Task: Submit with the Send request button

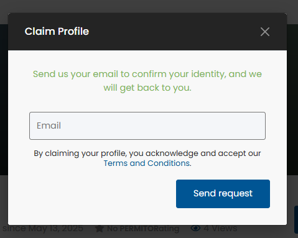Action: point(223,194)
